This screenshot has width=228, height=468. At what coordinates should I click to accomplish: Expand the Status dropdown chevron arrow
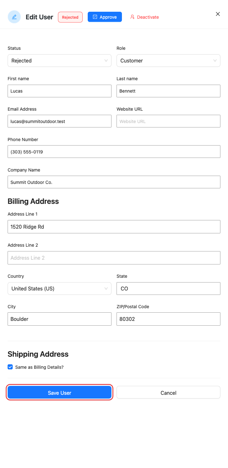pos(106,61)
